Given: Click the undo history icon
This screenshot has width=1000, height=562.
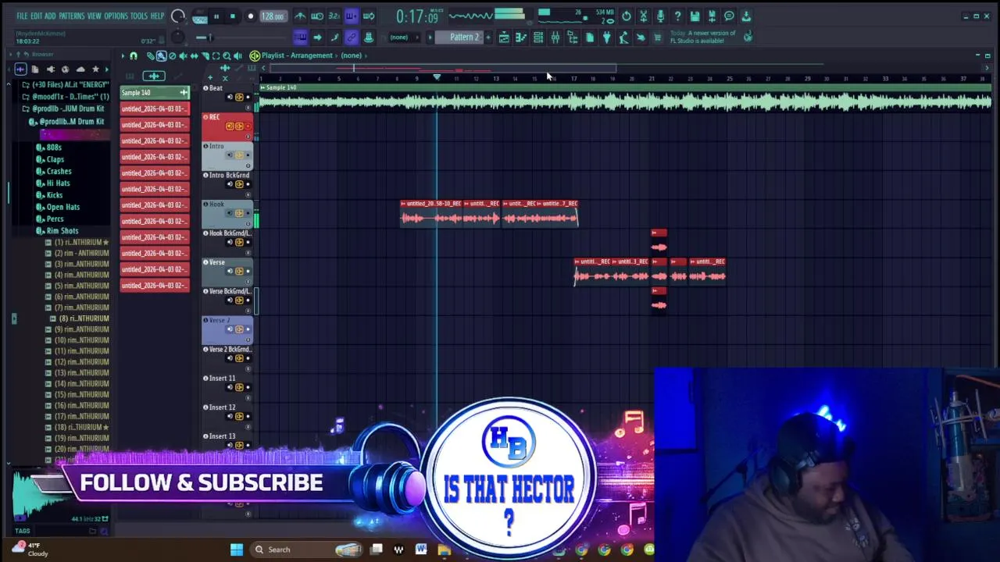Looking at the screenshot, I should point(627,16).
